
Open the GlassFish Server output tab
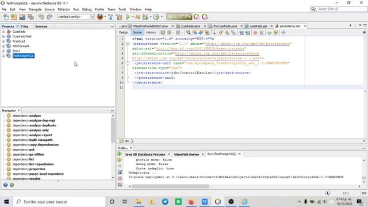pyautogui.click(x=186, y=154)
